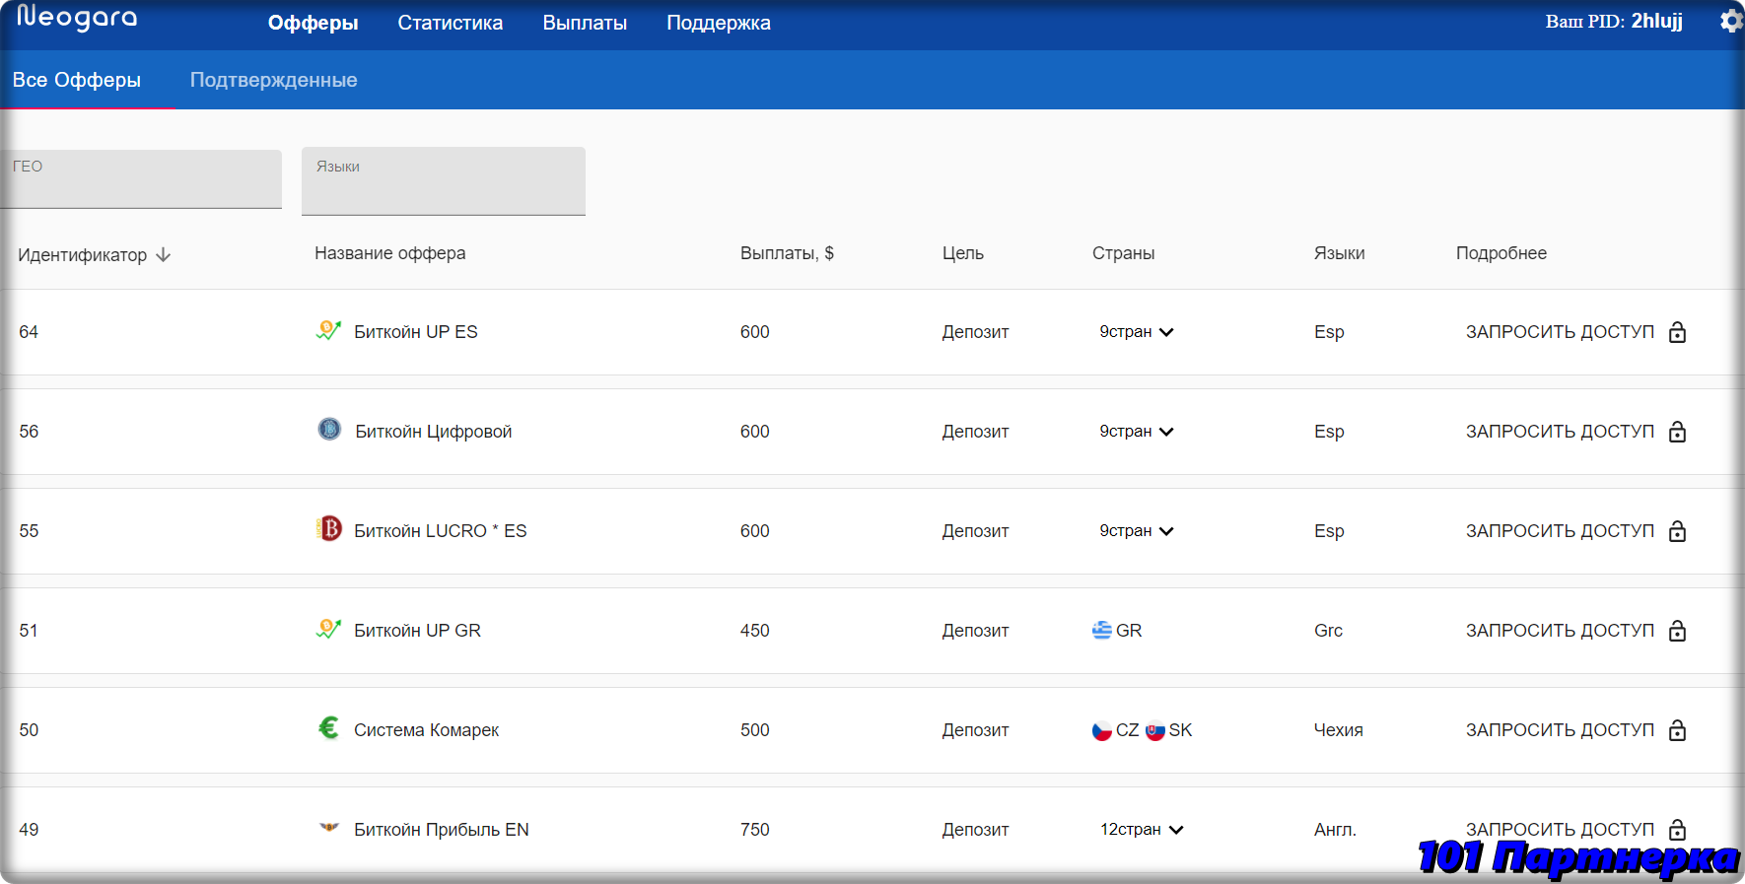Expand 9стран list for Биткойн UP ES

coord(1137,332)
